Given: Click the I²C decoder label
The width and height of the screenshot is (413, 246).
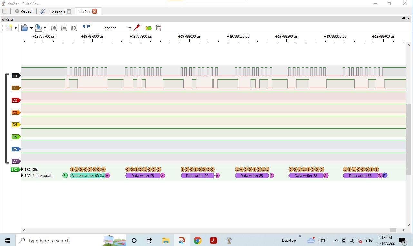Looking at the screenshot, I should pos(15,169).
